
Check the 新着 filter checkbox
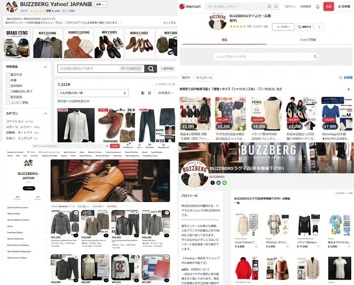point(8,80)
